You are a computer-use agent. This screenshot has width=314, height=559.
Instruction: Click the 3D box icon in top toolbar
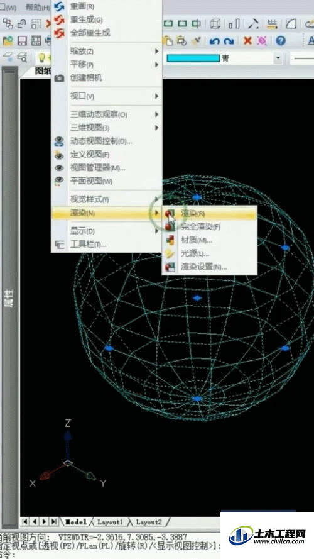215,24
